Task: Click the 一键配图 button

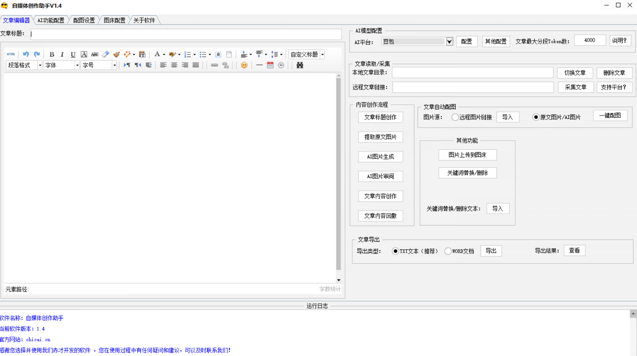Action: coord(610,115)
